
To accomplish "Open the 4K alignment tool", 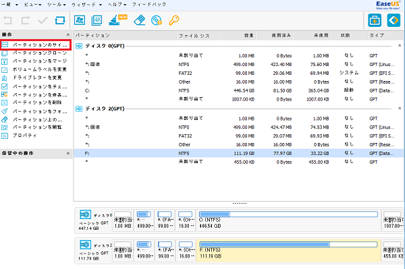I will click(x=97, y=20).
